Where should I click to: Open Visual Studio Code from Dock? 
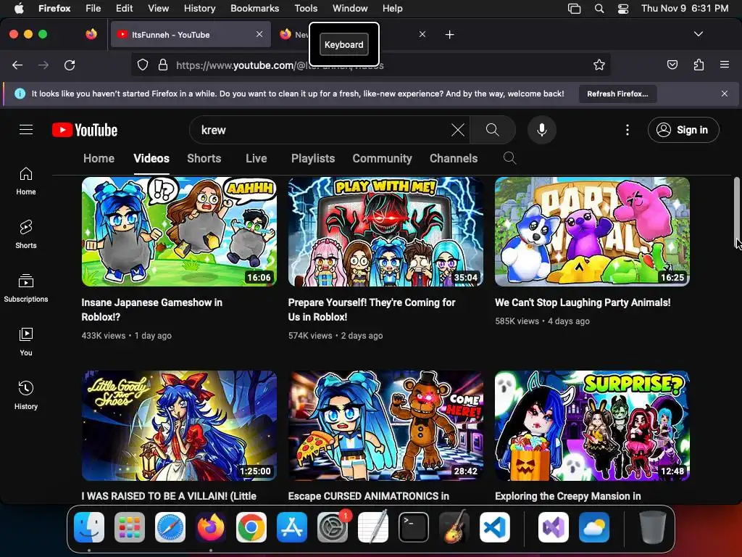pyautogui.click(x=494, y=527)
